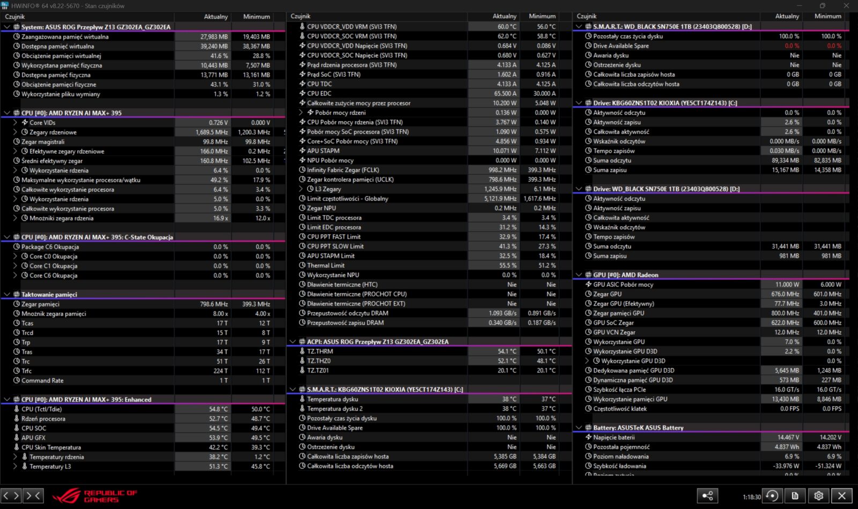
Task: Click the Aktualny column header in left panel
Action: (x=216, y=17)
